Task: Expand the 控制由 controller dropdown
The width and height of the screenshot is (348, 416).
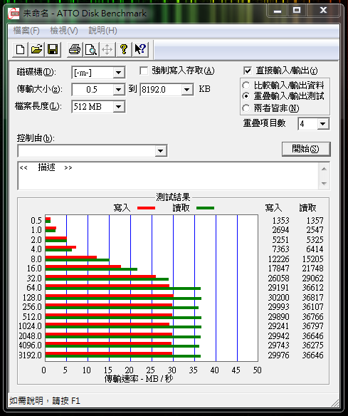Action: 160,151
